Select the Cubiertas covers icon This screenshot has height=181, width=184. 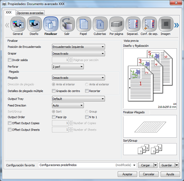point(100,24)
